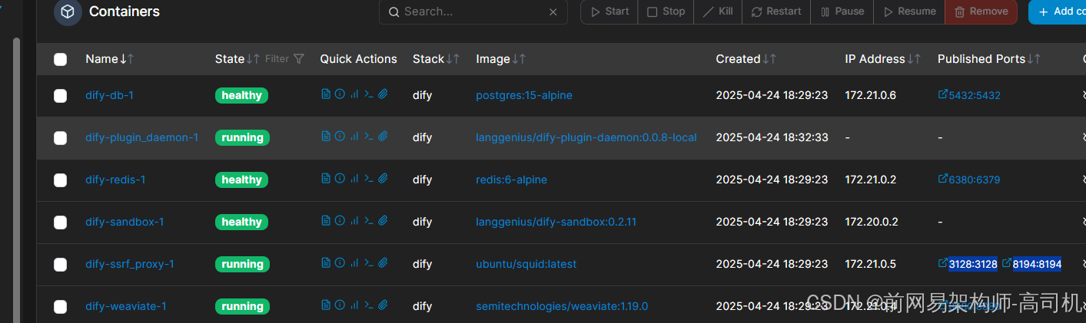The width and height of the screenshot is (1086, 323).
Task: Open inspect icon for dify-ssrf_proxy-1
Action: tap(340, 263)
